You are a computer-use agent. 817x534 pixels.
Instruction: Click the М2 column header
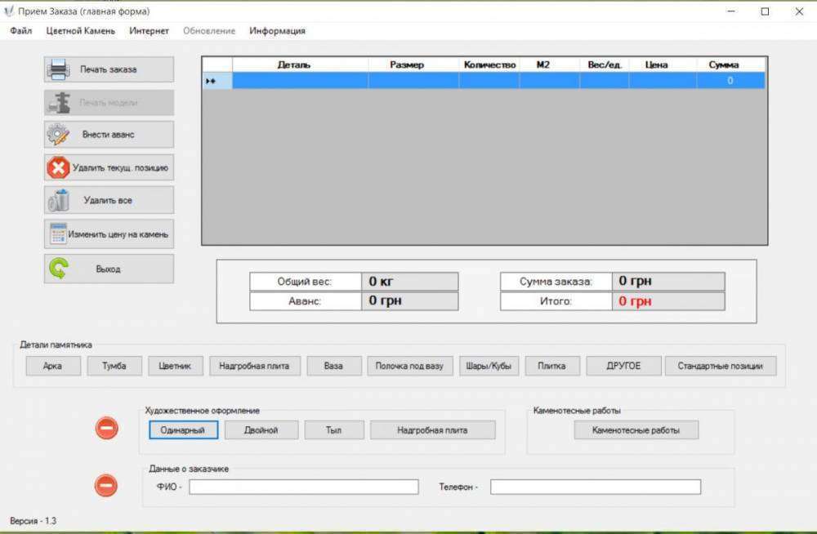tap(549, 65)
